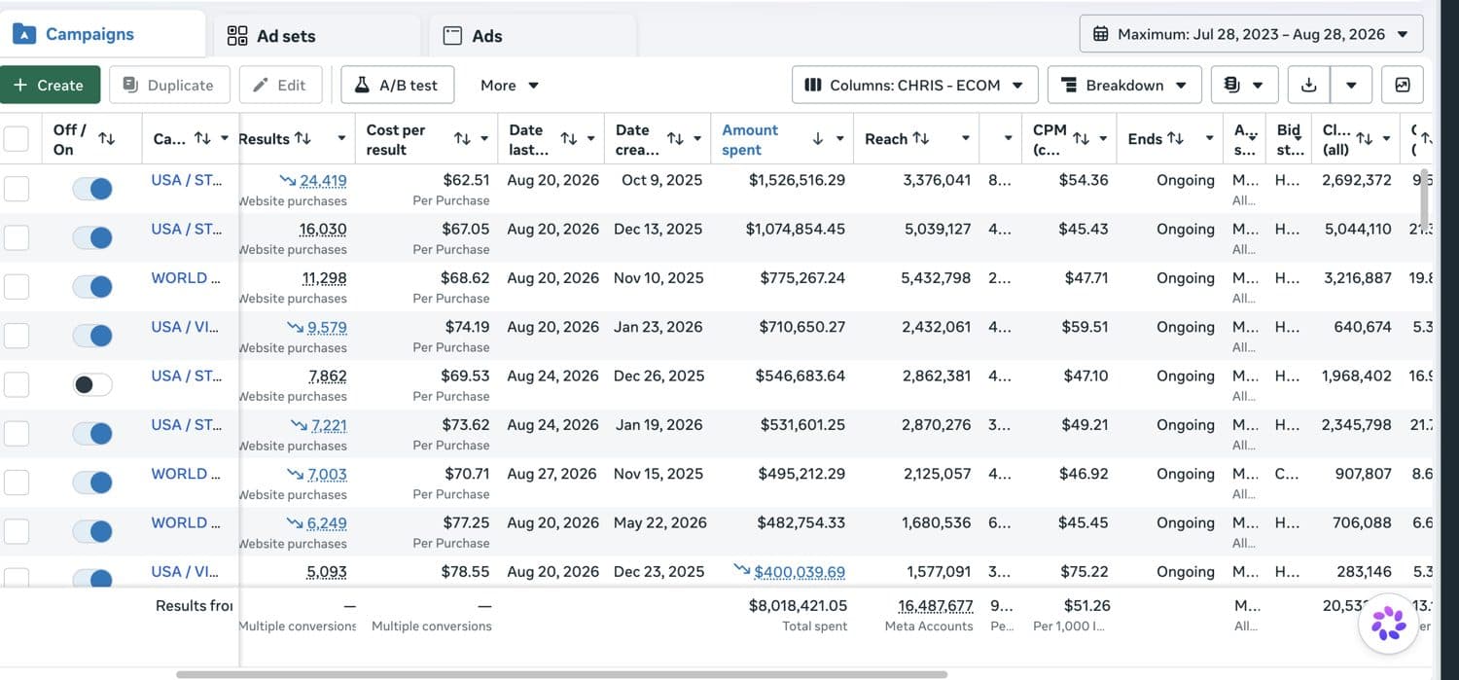The height and width of the screenshot is (680, 1459).
Task: Click the calendar icon in date picker
Action: tap(1101, 34)
